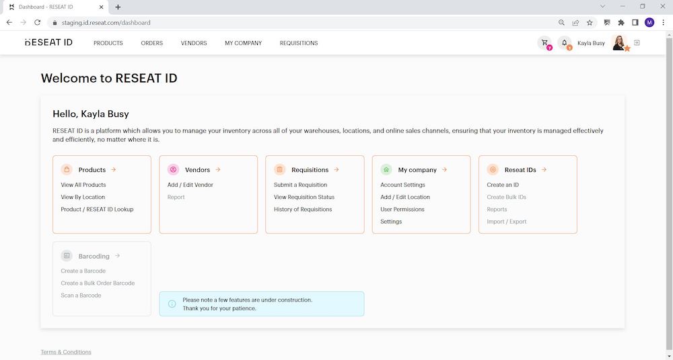Click the browser address bar URL
This screenshot has height=360, width=673.
click(x=106, y=23)
